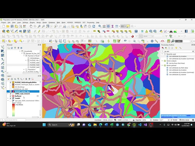The image size is (195, 146).
Task: Check RUDSECrds_UG_36N layer visibility
Action: click(11, 89)
